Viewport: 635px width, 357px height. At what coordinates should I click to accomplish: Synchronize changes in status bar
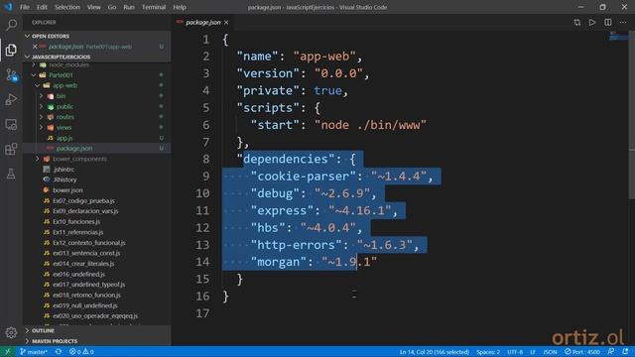59,352
